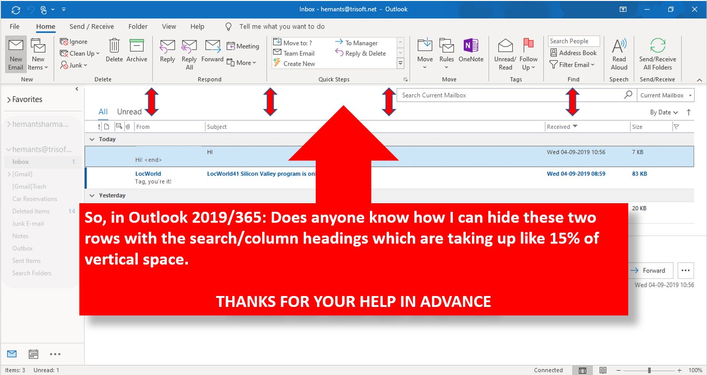Open the Sent Items folder

point(26,261)
